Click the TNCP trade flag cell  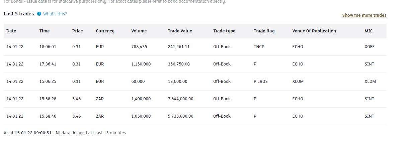259,47
